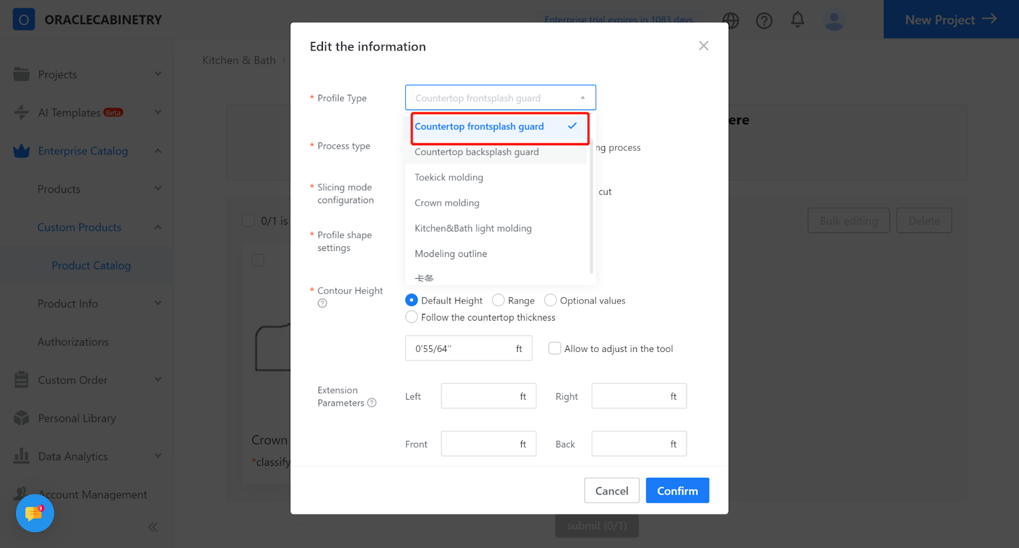Open the user profile avatar
This screenshot has height=548, width=1019.
point(834,20)
